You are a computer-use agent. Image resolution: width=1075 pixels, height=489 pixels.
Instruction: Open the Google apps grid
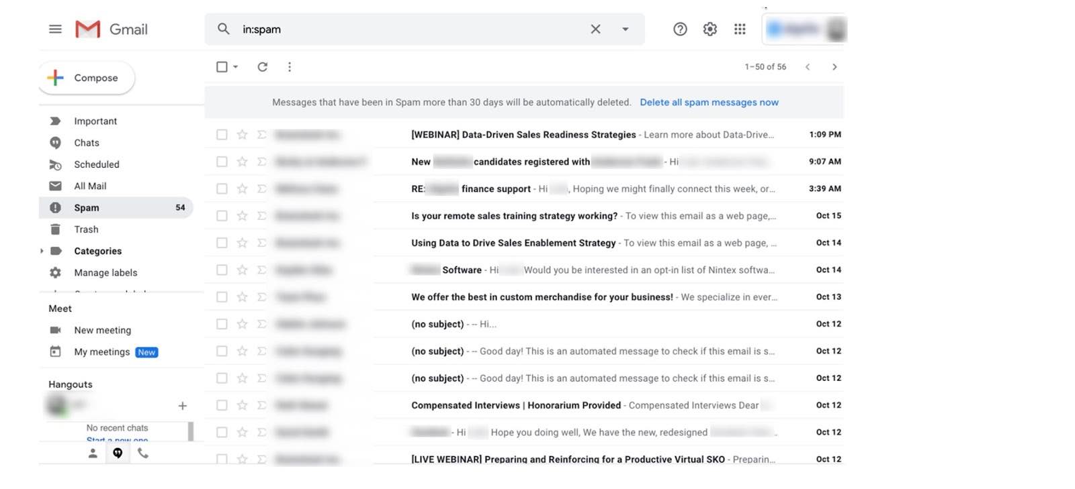point(740,29)
